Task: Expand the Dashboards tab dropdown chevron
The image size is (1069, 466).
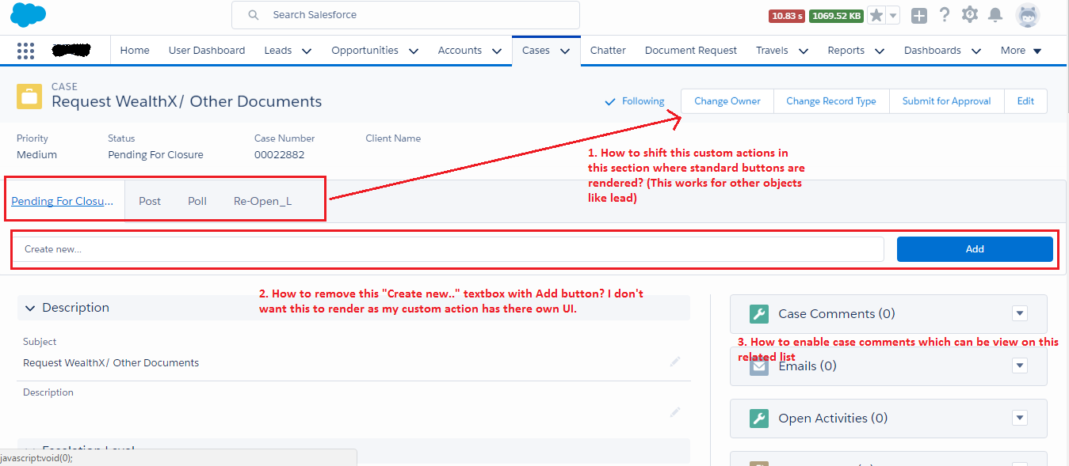Action: [975, 51]
